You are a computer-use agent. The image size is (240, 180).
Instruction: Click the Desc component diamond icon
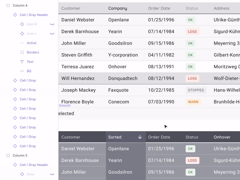pyautogui.click(x=23, y=174)
